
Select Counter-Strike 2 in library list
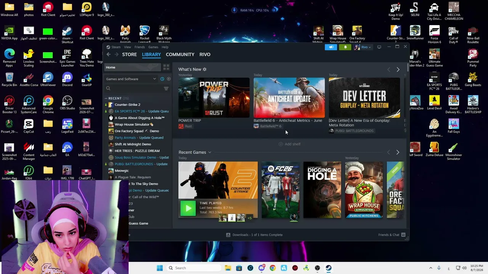127,105
